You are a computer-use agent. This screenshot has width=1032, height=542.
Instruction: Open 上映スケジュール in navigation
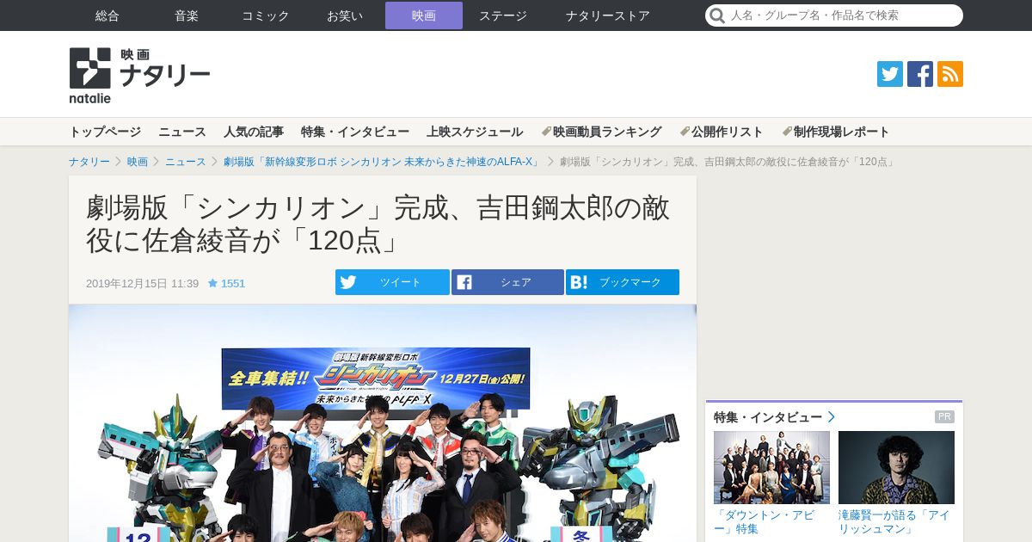[x=475, y=132]
